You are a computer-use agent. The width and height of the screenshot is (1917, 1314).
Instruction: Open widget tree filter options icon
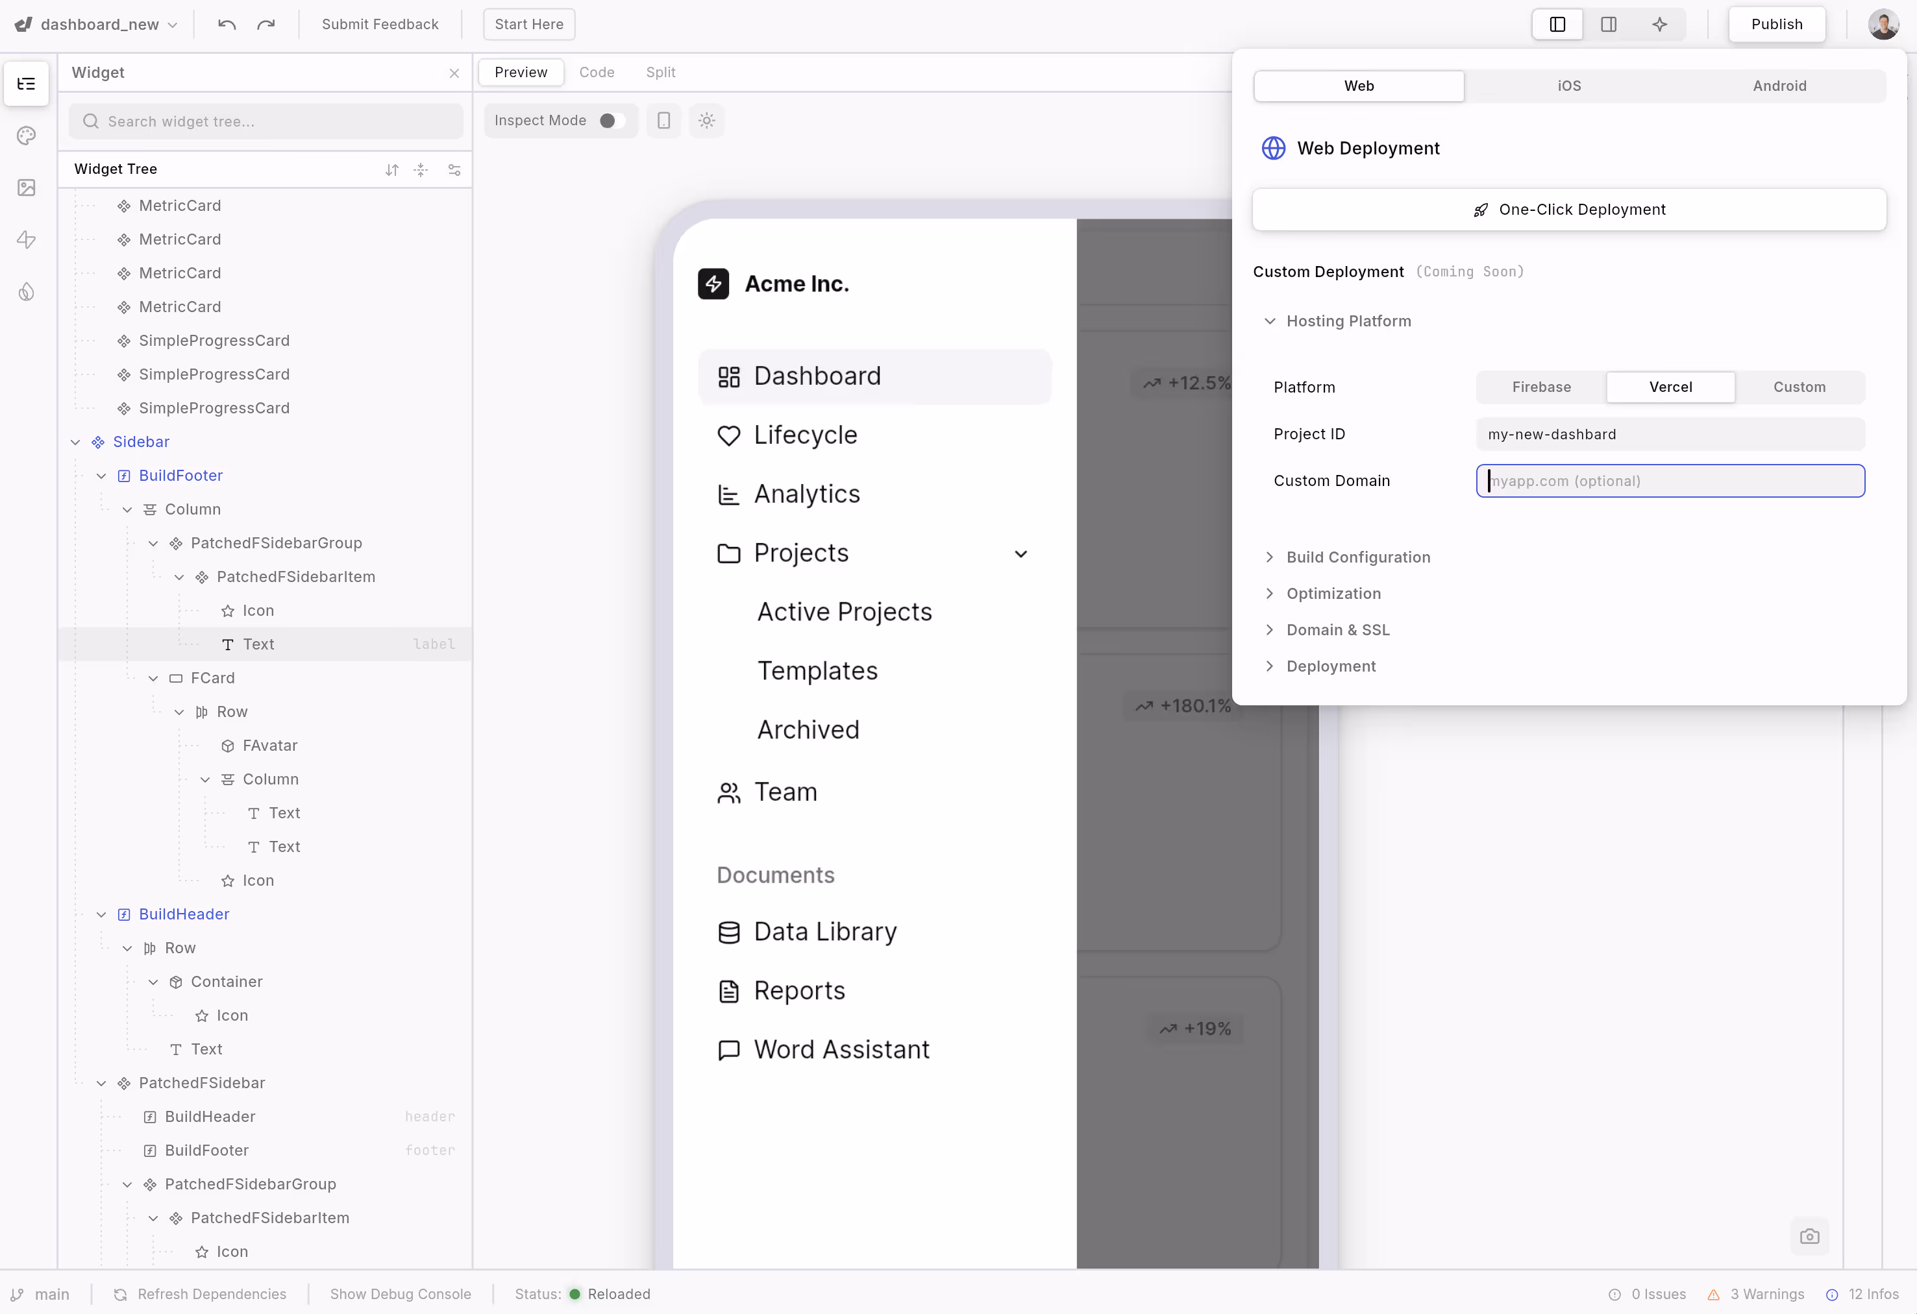point(454,170)
